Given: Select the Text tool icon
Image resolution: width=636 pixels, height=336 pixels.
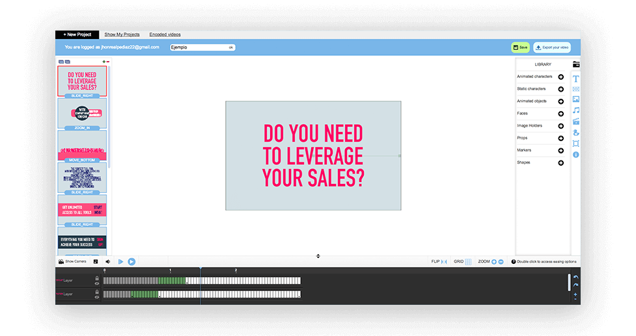Looking at the screenshot, I should 575,79.
